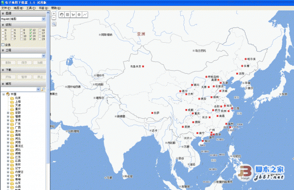The image size is (294, 190).
Task: Open the 工程 project dropdown
Action: coord(44,56)
